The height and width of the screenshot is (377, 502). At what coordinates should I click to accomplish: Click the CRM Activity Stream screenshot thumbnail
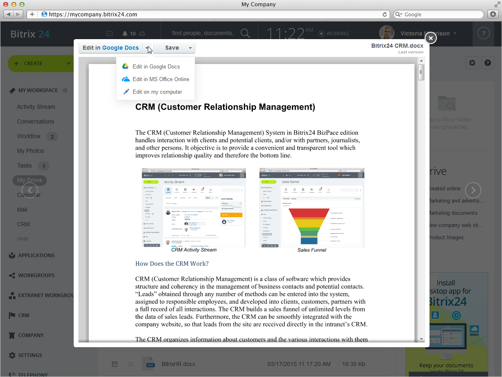(x=194, y=207)
